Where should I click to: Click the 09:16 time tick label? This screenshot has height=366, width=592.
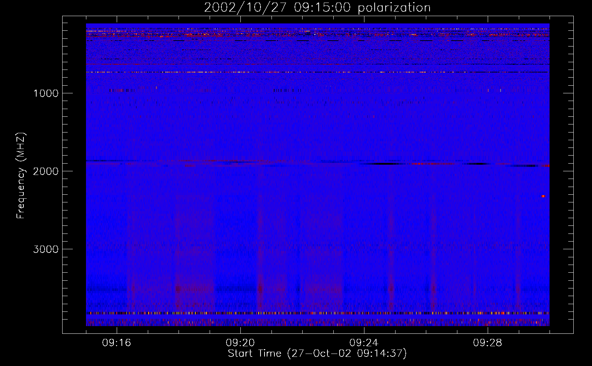coord(117,343)
